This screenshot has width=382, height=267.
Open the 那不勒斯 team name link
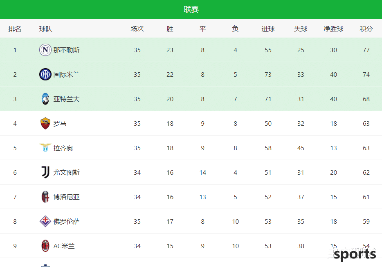pyautogui.click(x=67, y=50)
